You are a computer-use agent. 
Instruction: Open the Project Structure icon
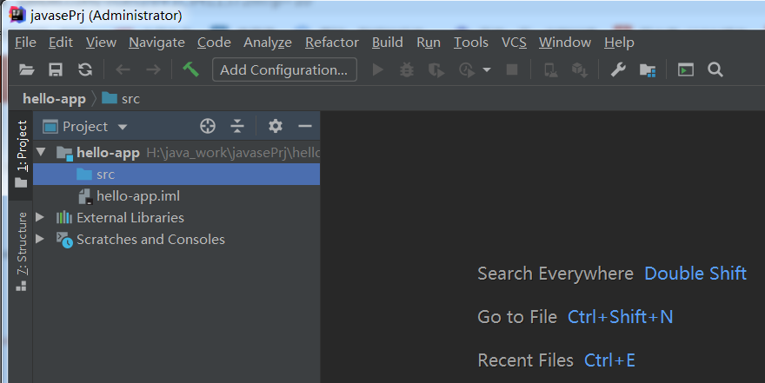tap(647, 70)
